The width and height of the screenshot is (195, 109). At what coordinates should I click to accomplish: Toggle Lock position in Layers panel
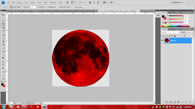coord(172,36)
